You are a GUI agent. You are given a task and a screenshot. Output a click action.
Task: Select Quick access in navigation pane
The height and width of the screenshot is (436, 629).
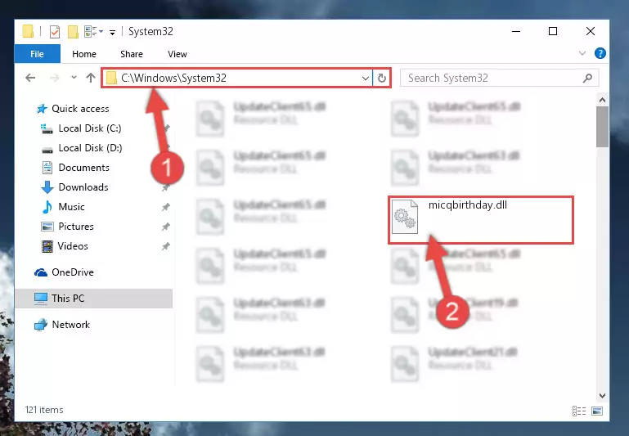[x=80, y=109]
